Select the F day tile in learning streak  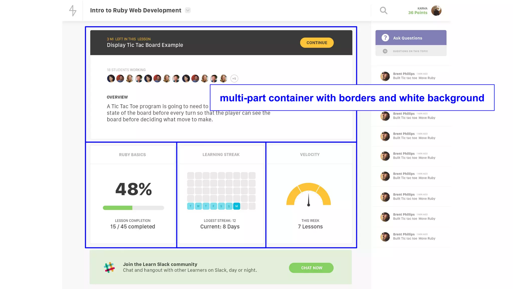(213, 206)
